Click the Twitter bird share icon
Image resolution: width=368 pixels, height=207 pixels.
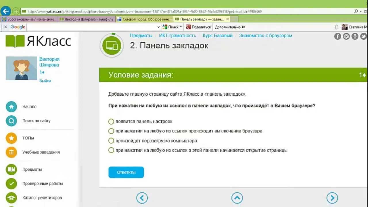click(364, 37)
